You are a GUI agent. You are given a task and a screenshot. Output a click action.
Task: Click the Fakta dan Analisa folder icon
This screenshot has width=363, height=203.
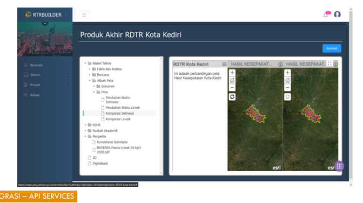point(94,69)
